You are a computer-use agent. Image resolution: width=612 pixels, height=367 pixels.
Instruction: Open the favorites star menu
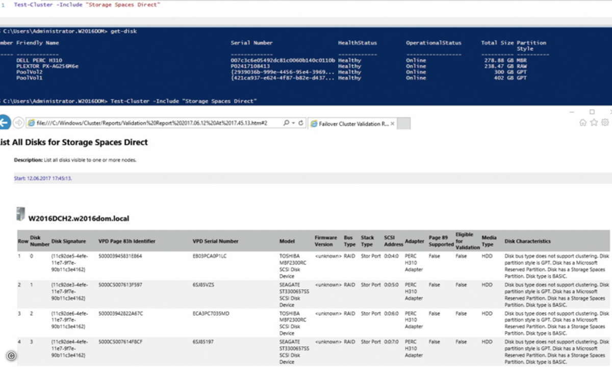click(594, 122)
